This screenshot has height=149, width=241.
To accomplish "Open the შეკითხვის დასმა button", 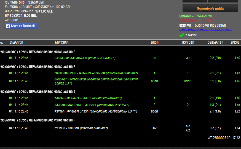I will (x=210, y=9).
